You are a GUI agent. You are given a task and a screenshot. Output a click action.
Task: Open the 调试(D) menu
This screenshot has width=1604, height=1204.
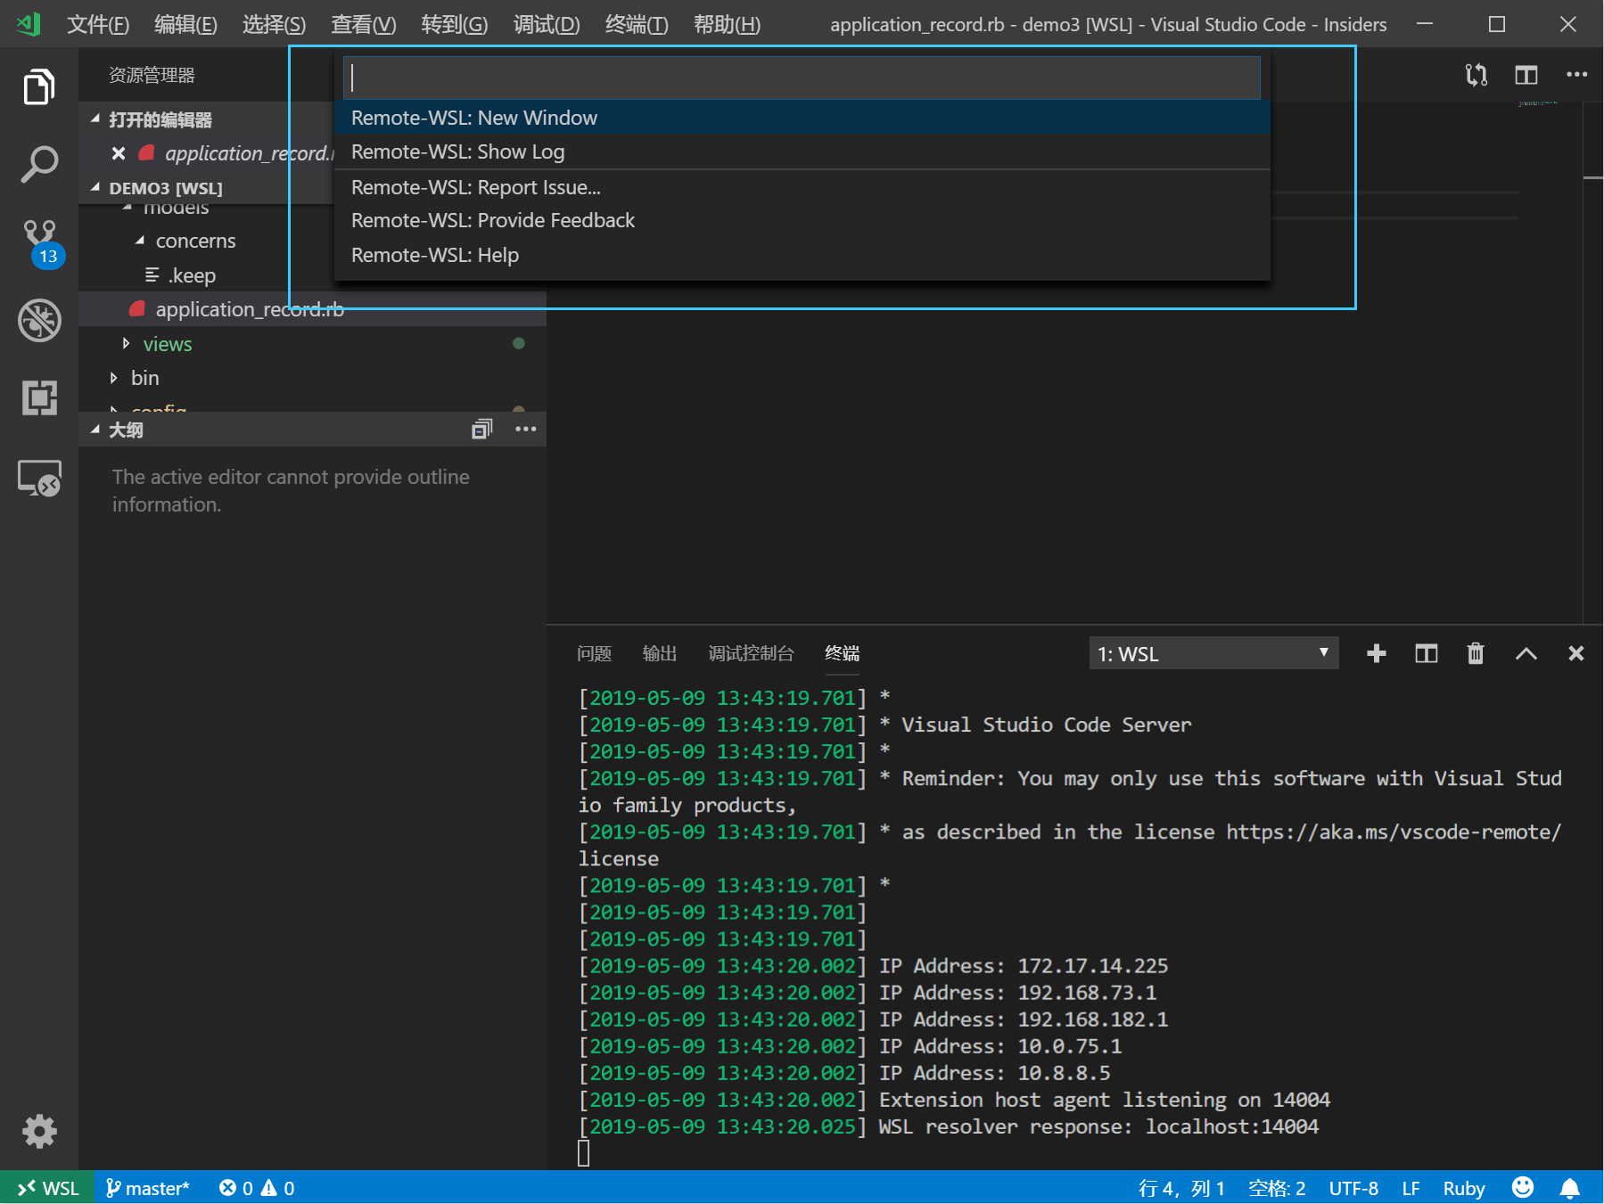point(547,24)
